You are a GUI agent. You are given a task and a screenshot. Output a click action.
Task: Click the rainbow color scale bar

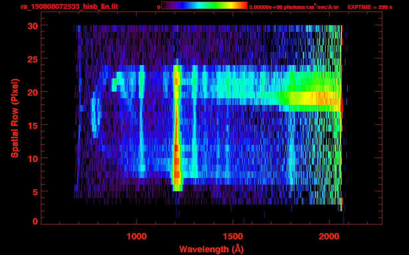(x=204, y=5)
